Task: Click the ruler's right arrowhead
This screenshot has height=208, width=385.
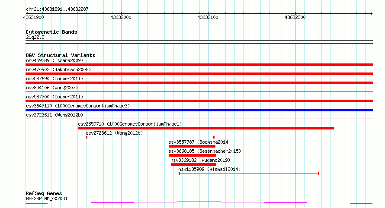Action: (x=371, y=13)
